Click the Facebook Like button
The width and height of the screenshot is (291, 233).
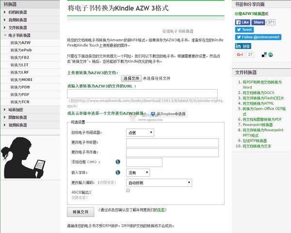tap(242, 22)
